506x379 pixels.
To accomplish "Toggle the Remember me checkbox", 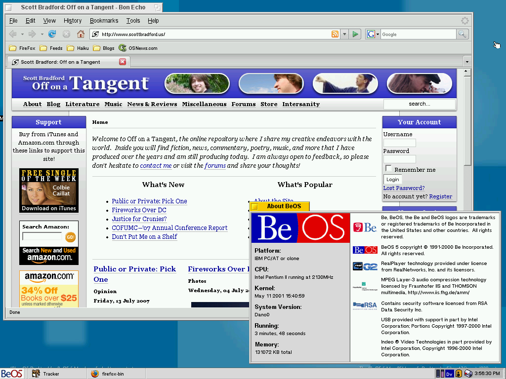I will (x=388, y=169).
